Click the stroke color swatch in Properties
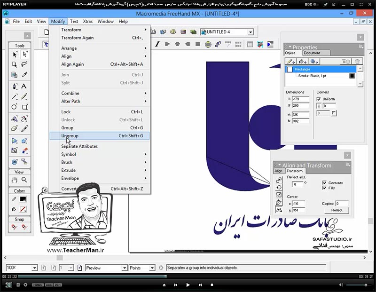The image size is (376, 292). point(352,76)
